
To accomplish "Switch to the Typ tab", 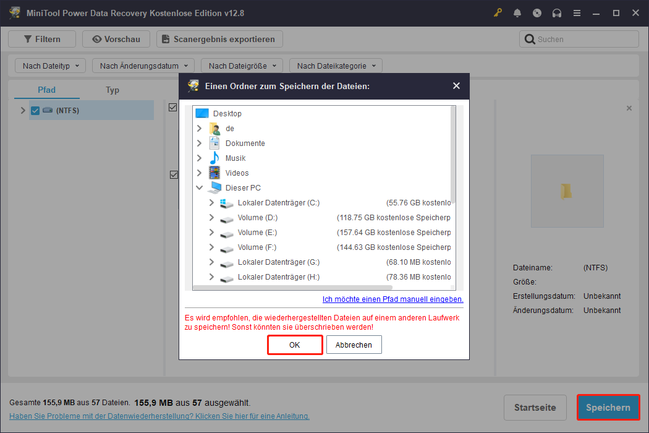I will 112,90.
